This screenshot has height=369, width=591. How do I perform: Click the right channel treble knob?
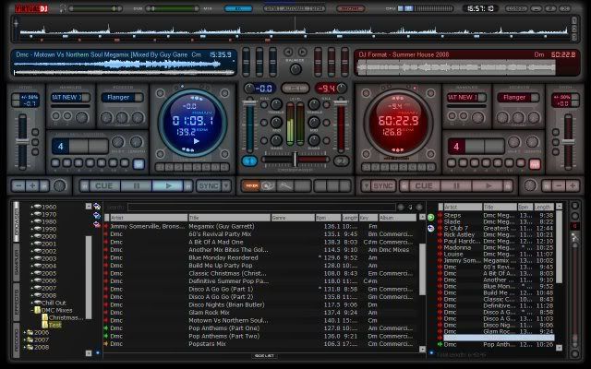(x=314, y=104)
